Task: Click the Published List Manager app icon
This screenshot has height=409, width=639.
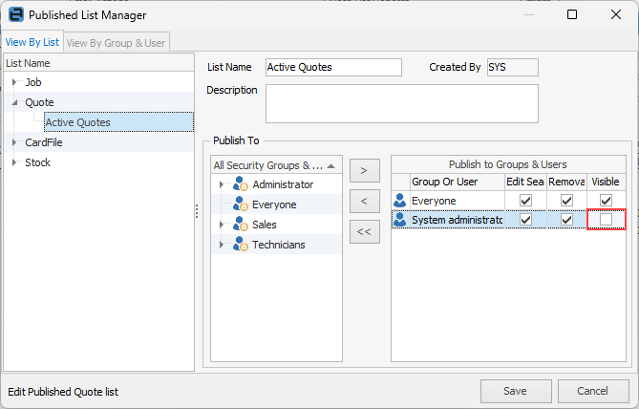Action: (x=15, y=15)
